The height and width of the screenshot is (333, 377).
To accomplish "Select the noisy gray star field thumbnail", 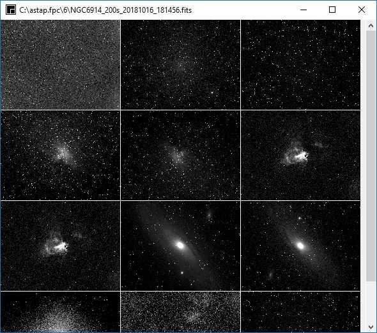I will (60, 65).
